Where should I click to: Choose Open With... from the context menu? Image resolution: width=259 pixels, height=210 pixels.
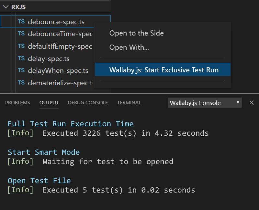[129, 47]
